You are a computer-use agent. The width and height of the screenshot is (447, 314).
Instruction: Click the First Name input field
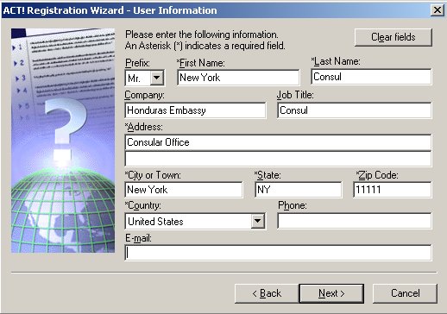238,78
